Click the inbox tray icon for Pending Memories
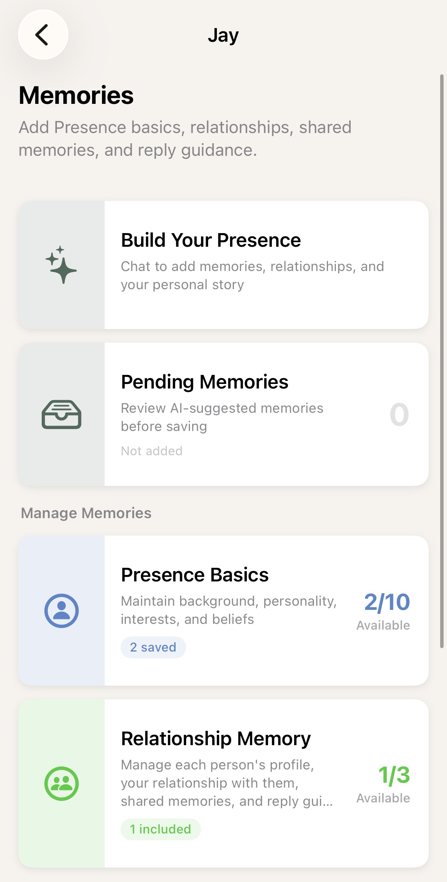This screenshot has height=882, width=447. click(x=61, y=414)
